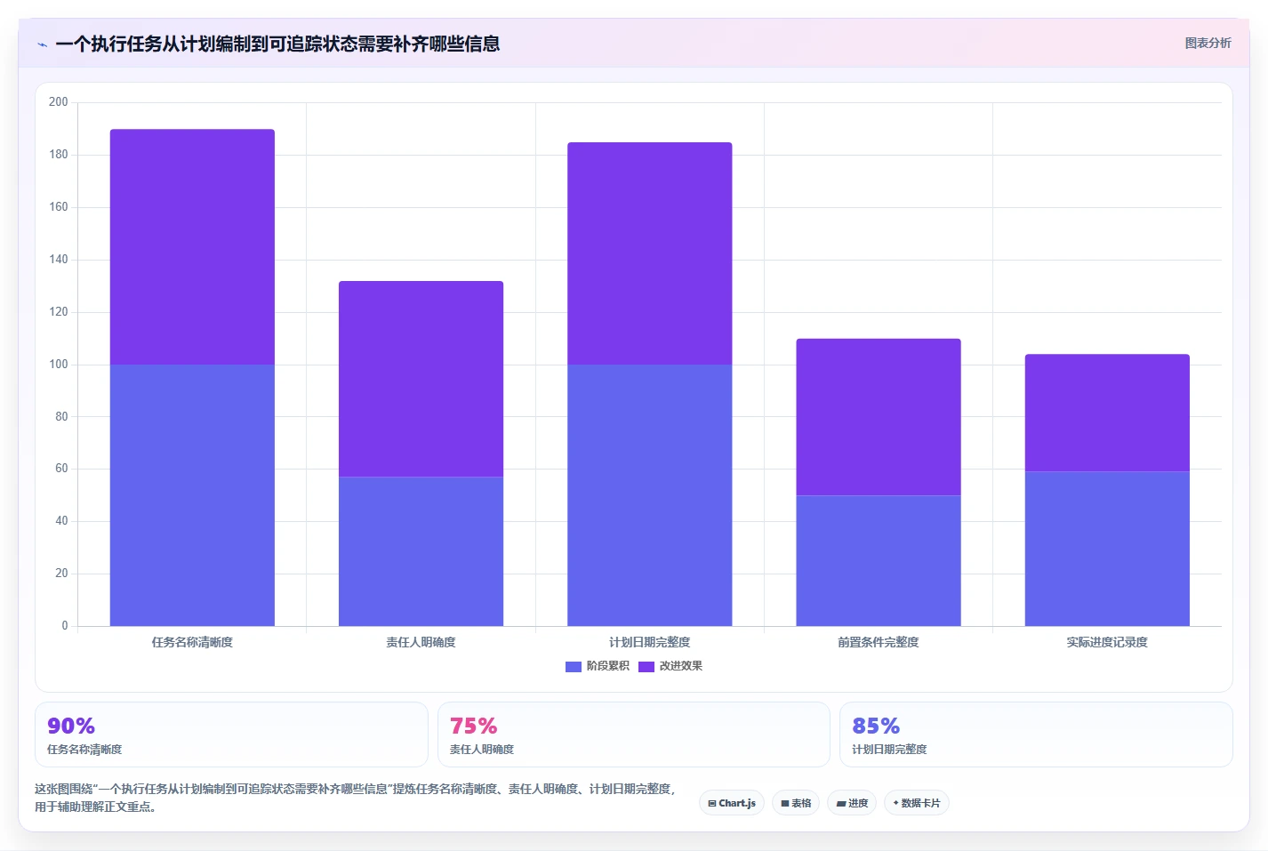Click the 进度 tag icon
Screen dimensions: 1268x851
click(841, 803)
